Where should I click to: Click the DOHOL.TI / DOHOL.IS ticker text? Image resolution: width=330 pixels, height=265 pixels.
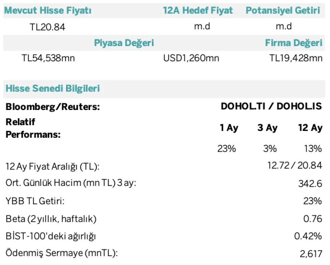coord(271,106)
